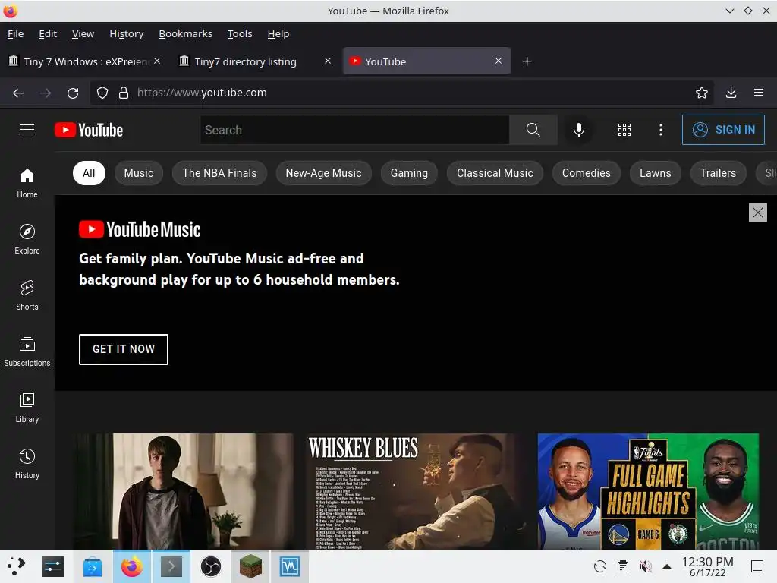Image resolution: width=777 pixels, height=583 pixels.
Task: Click the GET IT NOW button
Action: (x=124, y=349)
